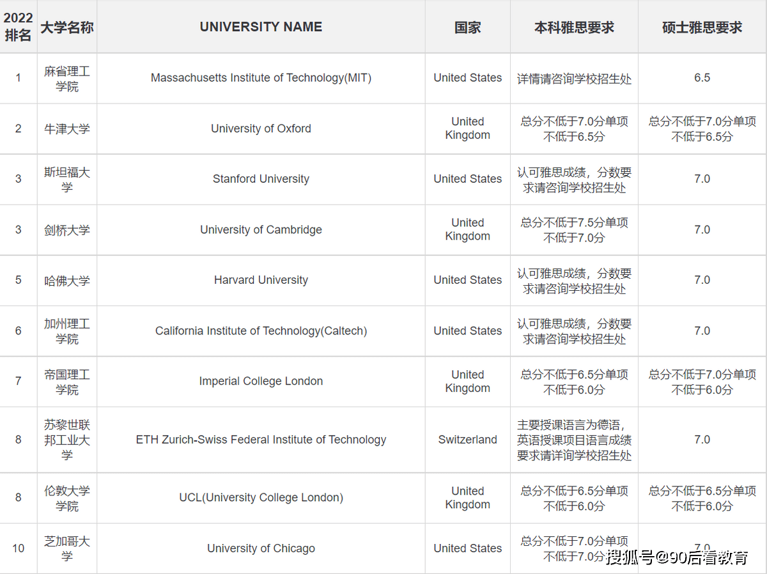Select the 'University of Chicago' cell

(x=261, y=548)
